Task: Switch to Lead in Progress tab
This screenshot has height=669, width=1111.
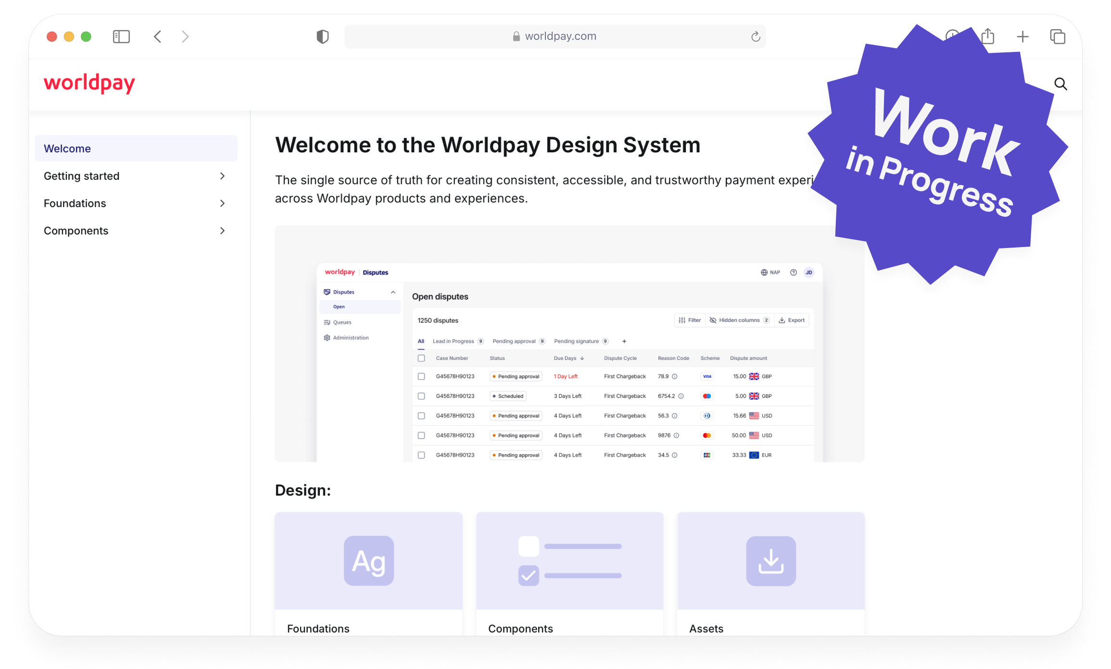Action: [458, 342]
